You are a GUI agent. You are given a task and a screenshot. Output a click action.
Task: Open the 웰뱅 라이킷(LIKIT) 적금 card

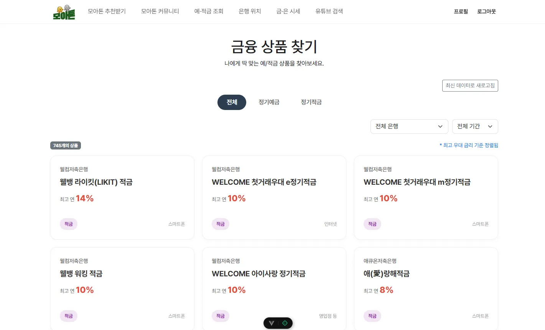tap(122, 197)
